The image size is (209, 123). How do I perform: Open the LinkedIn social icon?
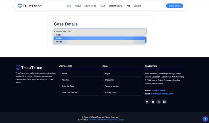(x=164, y=102)
